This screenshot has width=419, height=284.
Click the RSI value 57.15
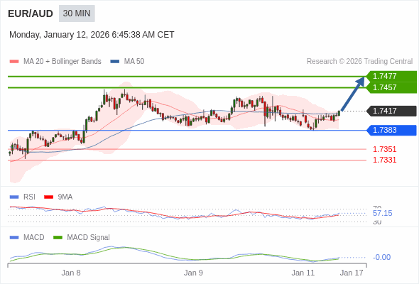382,213
